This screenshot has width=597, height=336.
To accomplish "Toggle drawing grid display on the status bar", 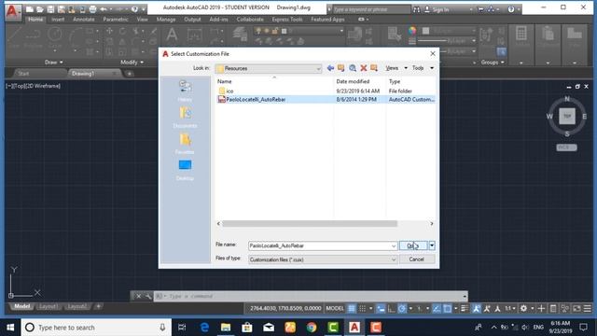I will [x=352, y=308].
